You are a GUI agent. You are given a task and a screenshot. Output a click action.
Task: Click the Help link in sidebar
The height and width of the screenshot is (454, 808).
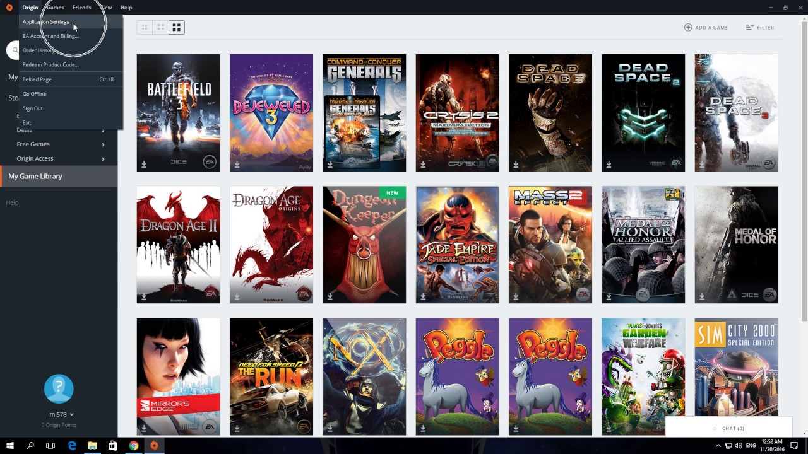tap(12, 202)
